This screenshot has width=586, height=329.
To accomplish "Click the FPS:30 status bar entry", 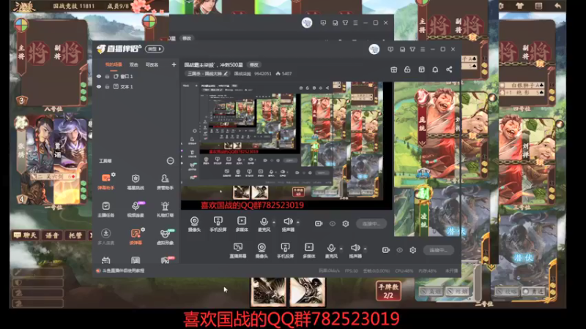I will pos(352,271).
